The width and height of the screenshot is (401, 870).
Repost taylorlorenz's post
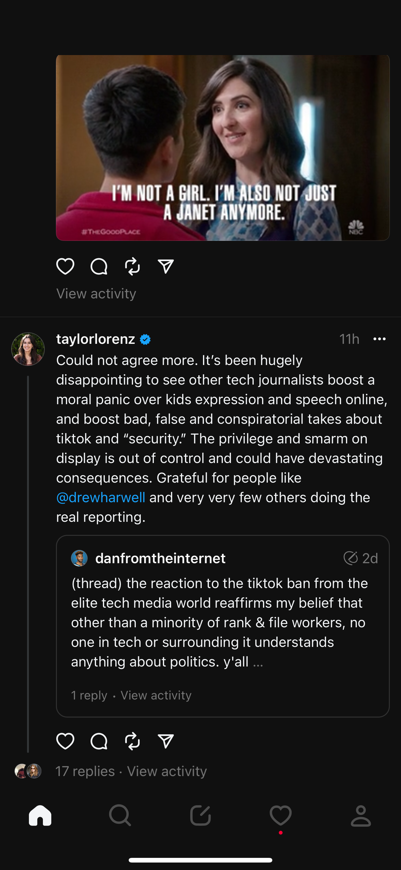point(132,741)
